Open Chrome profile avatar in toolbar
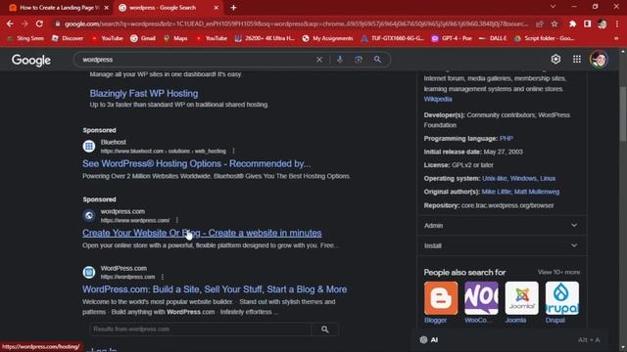The image size is (627, 352). coord(603,23)
